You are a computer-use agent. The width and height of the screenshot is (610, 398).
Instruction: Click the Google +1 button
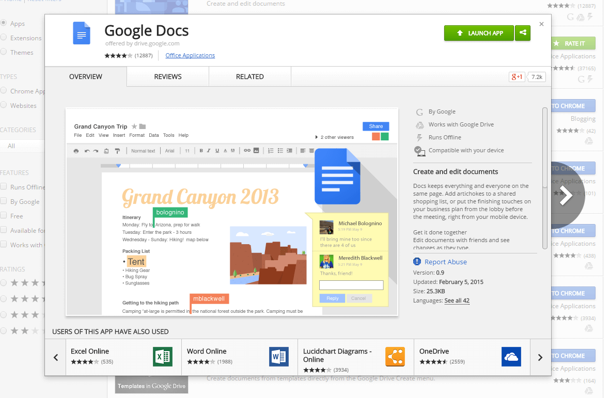517,77
